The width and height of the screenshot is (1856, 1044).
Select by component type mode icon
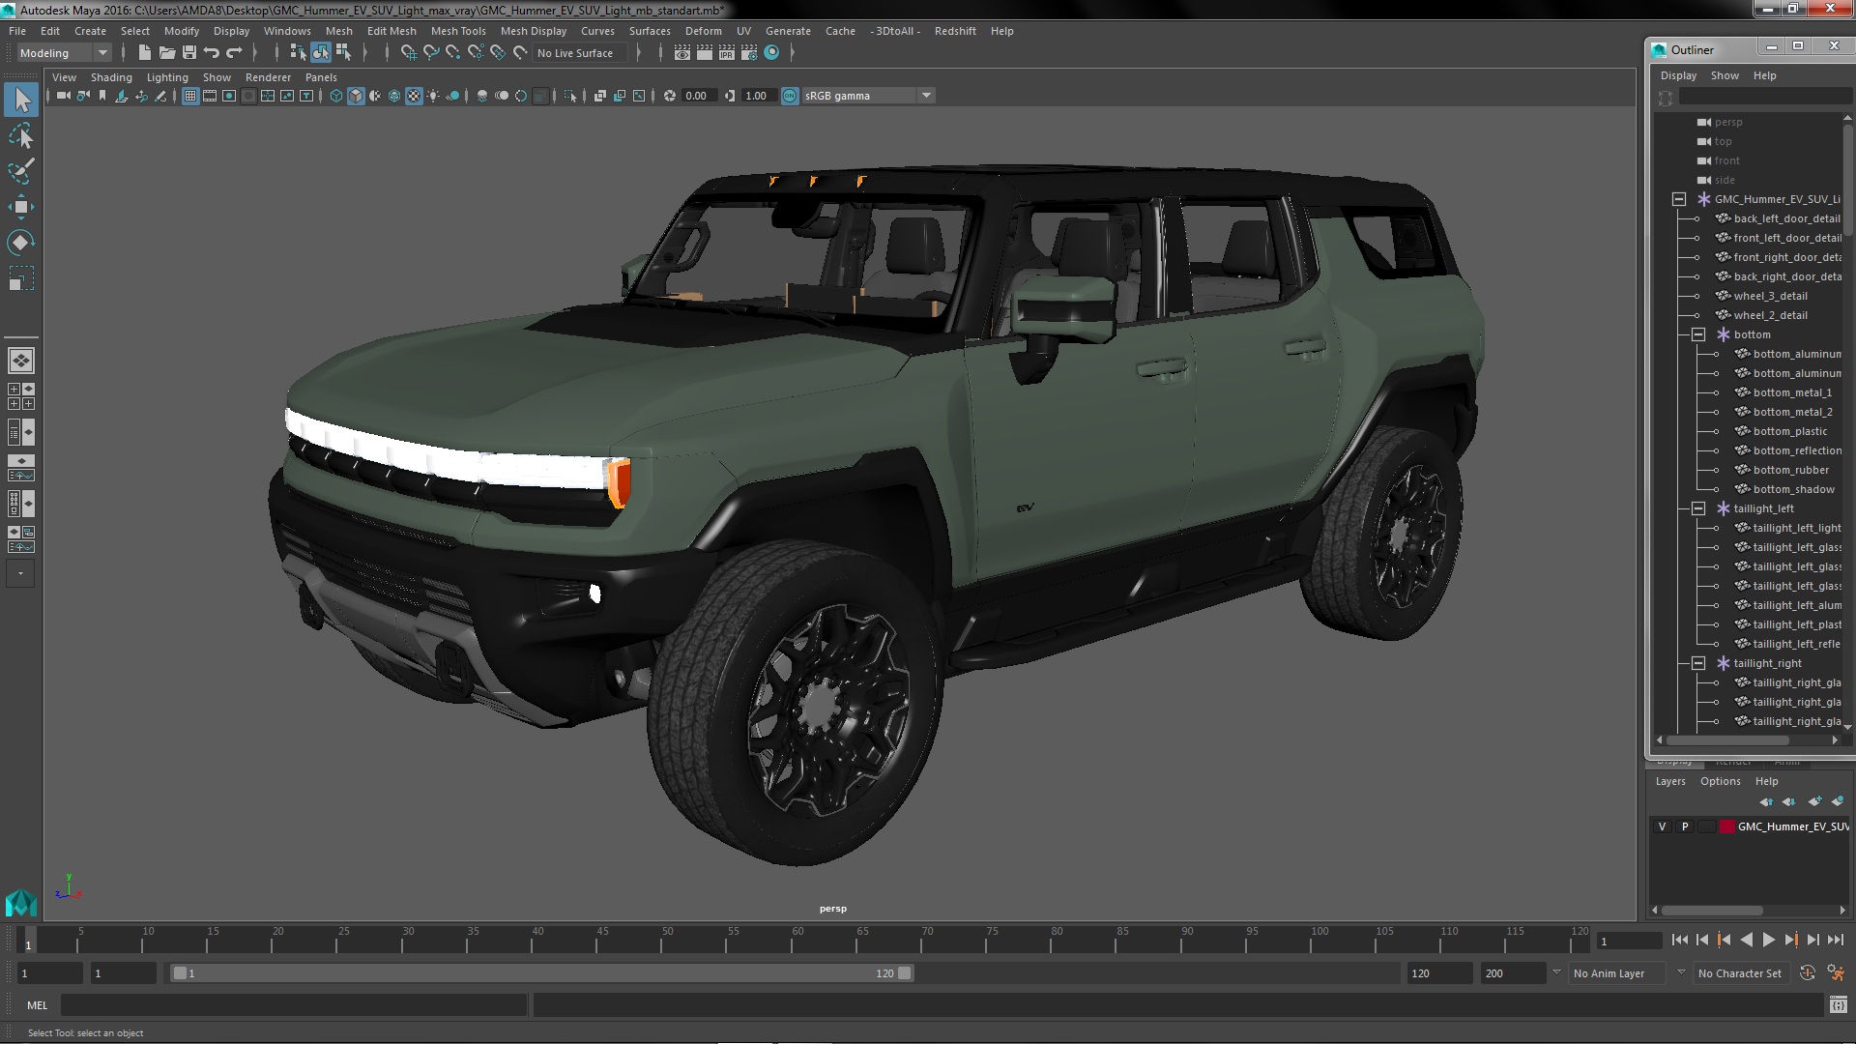[343, 53]
